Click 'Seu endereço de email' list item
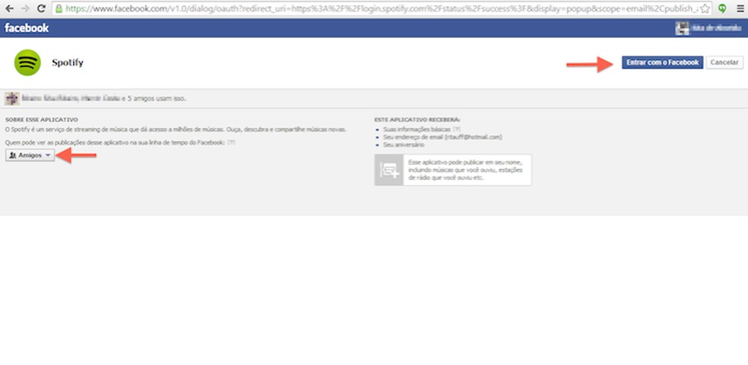 click(442, 137)
